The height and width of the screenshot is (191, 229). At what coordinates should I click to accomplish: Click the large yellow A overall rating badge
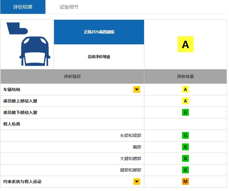tap(186, 44)
